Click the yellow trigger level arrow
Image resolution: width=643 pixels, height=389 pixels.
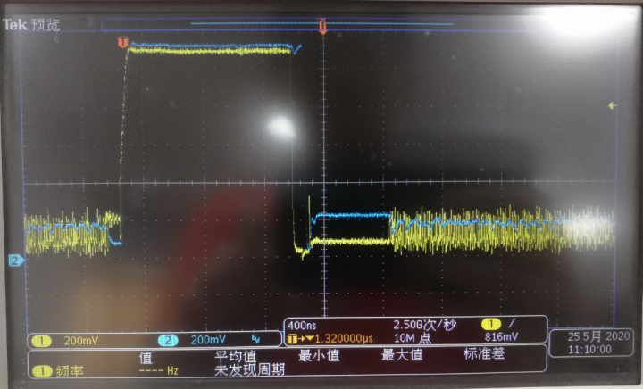tap(613, 106)
